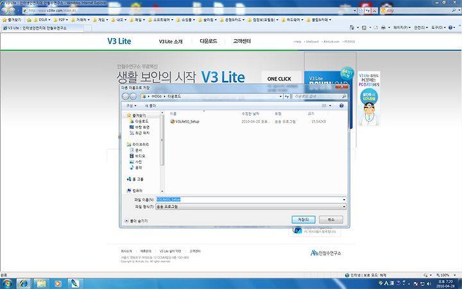Click the PC주치의 doctor banner ad

(x=369, y=98)
